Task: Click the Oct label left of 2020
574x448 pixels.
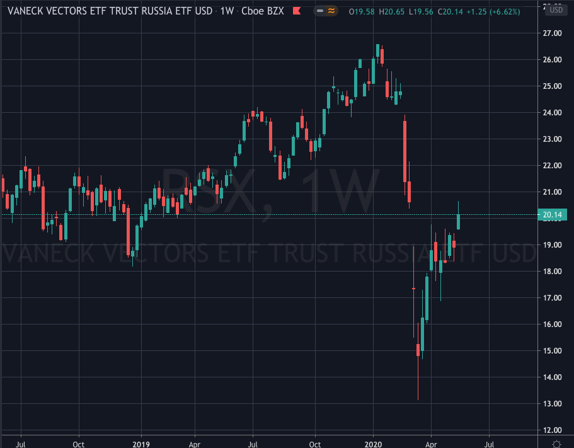Action: click(x=315, y=444)
